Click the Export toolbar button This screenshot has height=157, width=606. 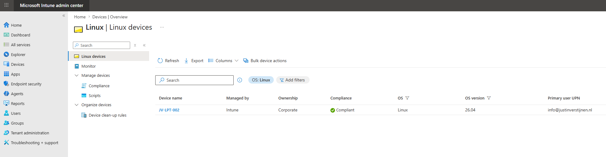(194, 61)
